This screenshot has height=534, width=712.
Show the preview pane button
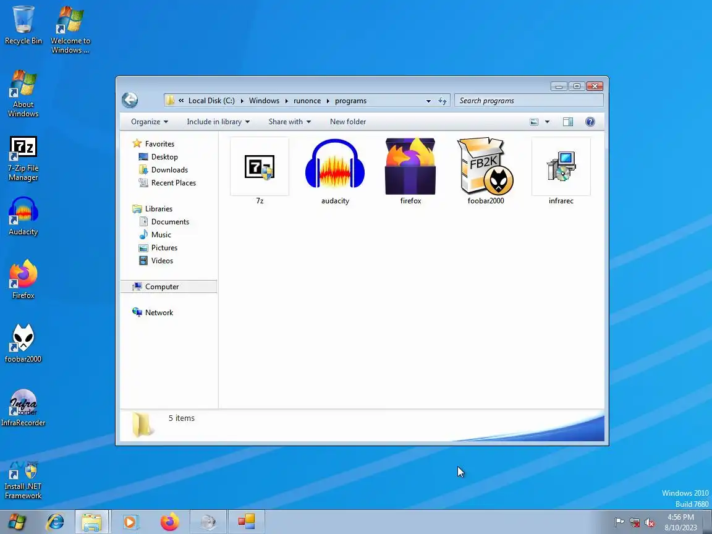pos(567,122)
